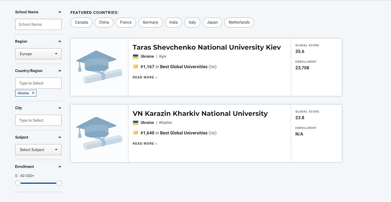Click the left enrollment slider handle

(x=18, y=183)
